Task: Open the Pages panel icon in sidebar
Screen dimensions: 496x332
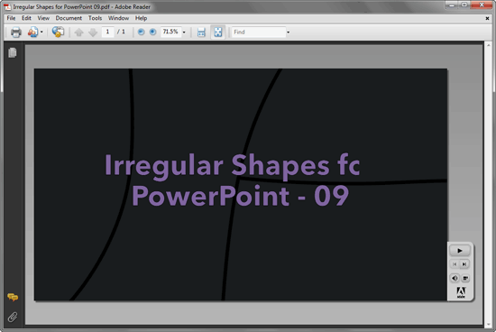Action: pos(13,52)
